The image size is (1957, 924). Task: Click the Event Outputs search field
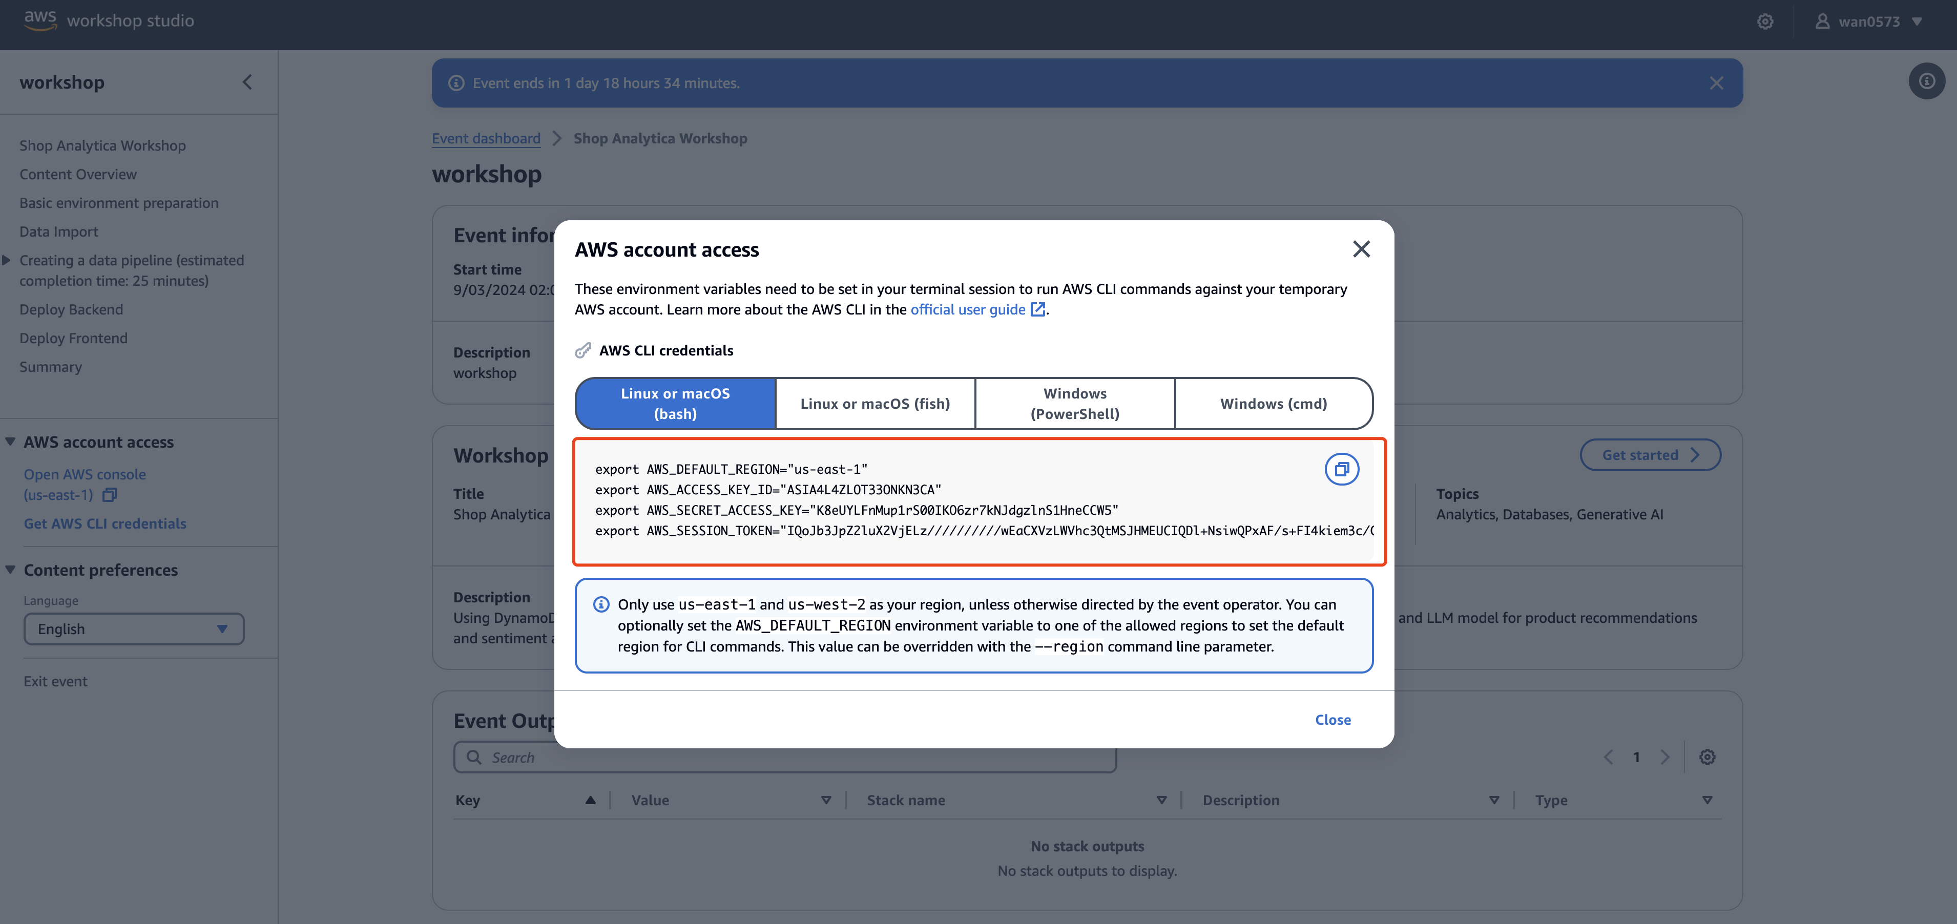point(785,757)
